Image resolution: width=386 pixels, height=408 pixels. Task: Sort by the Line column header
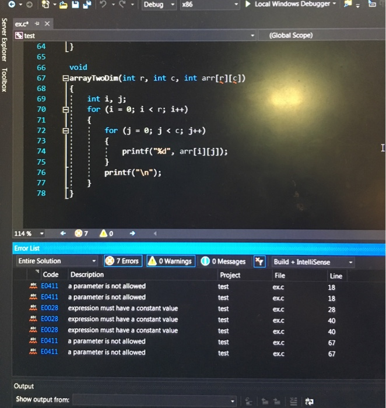coord(336,276)
